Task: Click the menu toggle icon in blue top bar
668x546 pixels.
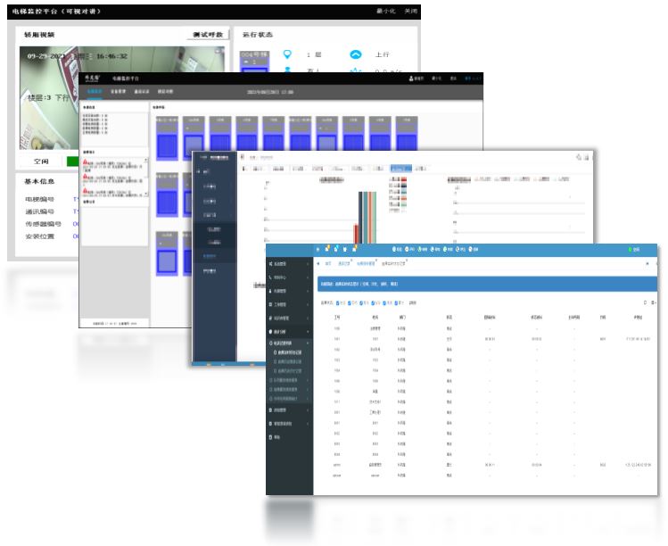Action: click(x=318, y=249)
